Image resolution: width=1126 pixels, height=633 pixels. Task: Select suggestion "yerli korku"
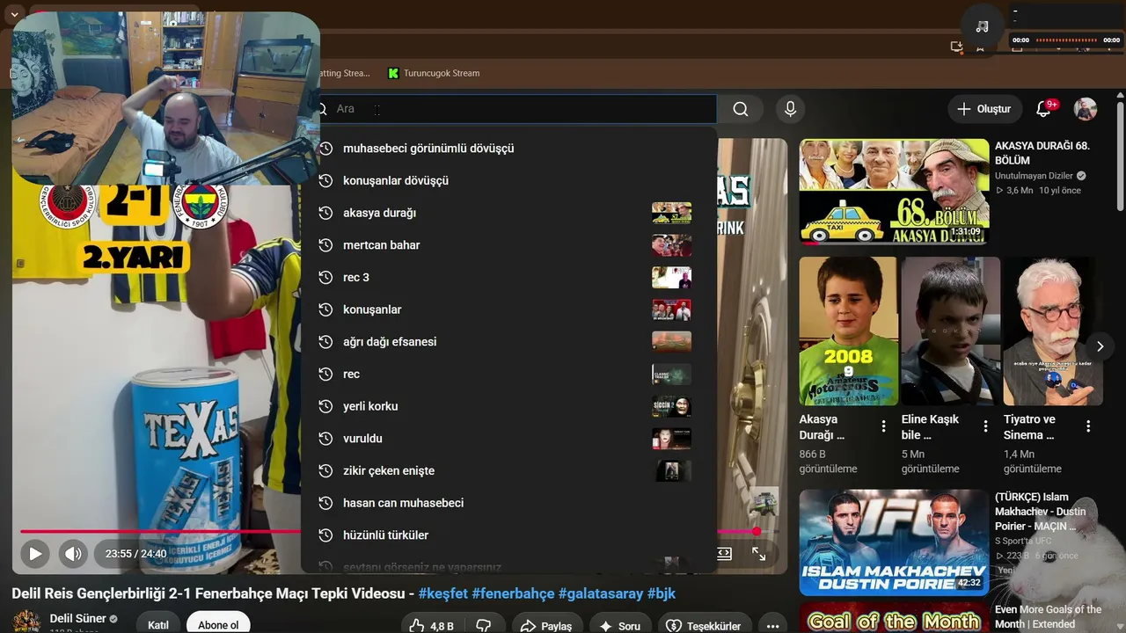(x=508, y=406)
